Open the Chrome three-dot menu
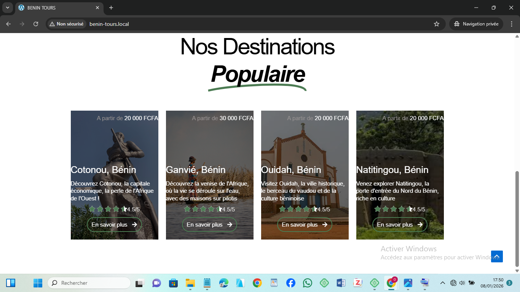The height and width of the screenshot is (292, 520). [x=511, y=24]
